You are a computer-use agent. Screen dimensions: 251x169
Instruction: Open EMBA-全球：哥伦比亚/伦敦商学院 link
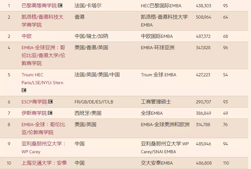point(43,128)
